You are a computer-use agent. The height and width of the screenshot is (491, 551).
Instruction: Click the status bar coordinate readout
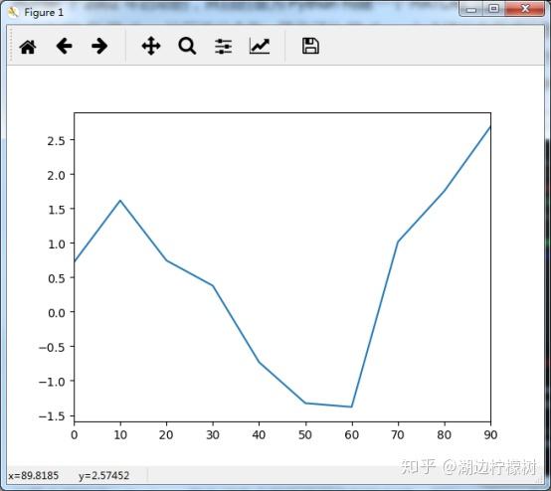pyautogui.click(x=69, y=476)
